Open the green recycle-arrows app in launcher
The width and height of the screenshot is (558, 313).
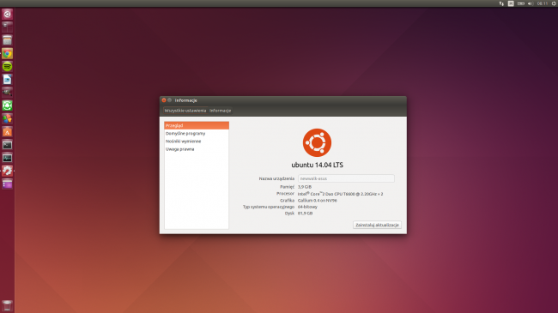click(7, 105)
